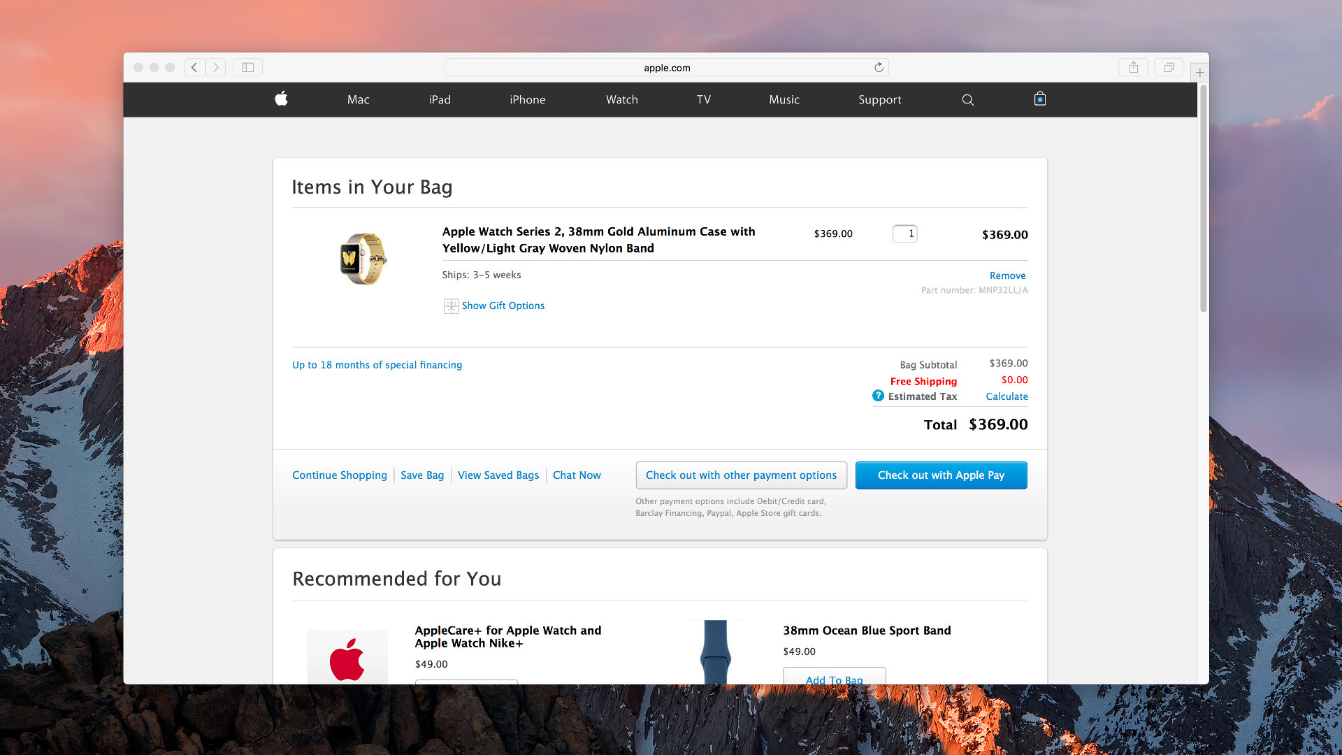Screen dimensions: 1342x755
Task: Check out with Apple Pay
Action: coord(941,475)
